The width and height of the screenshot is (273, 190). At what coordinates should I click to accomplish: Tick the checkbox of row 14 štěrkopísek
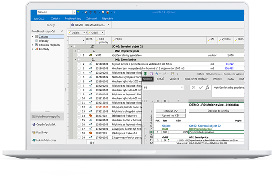(79, 116)
